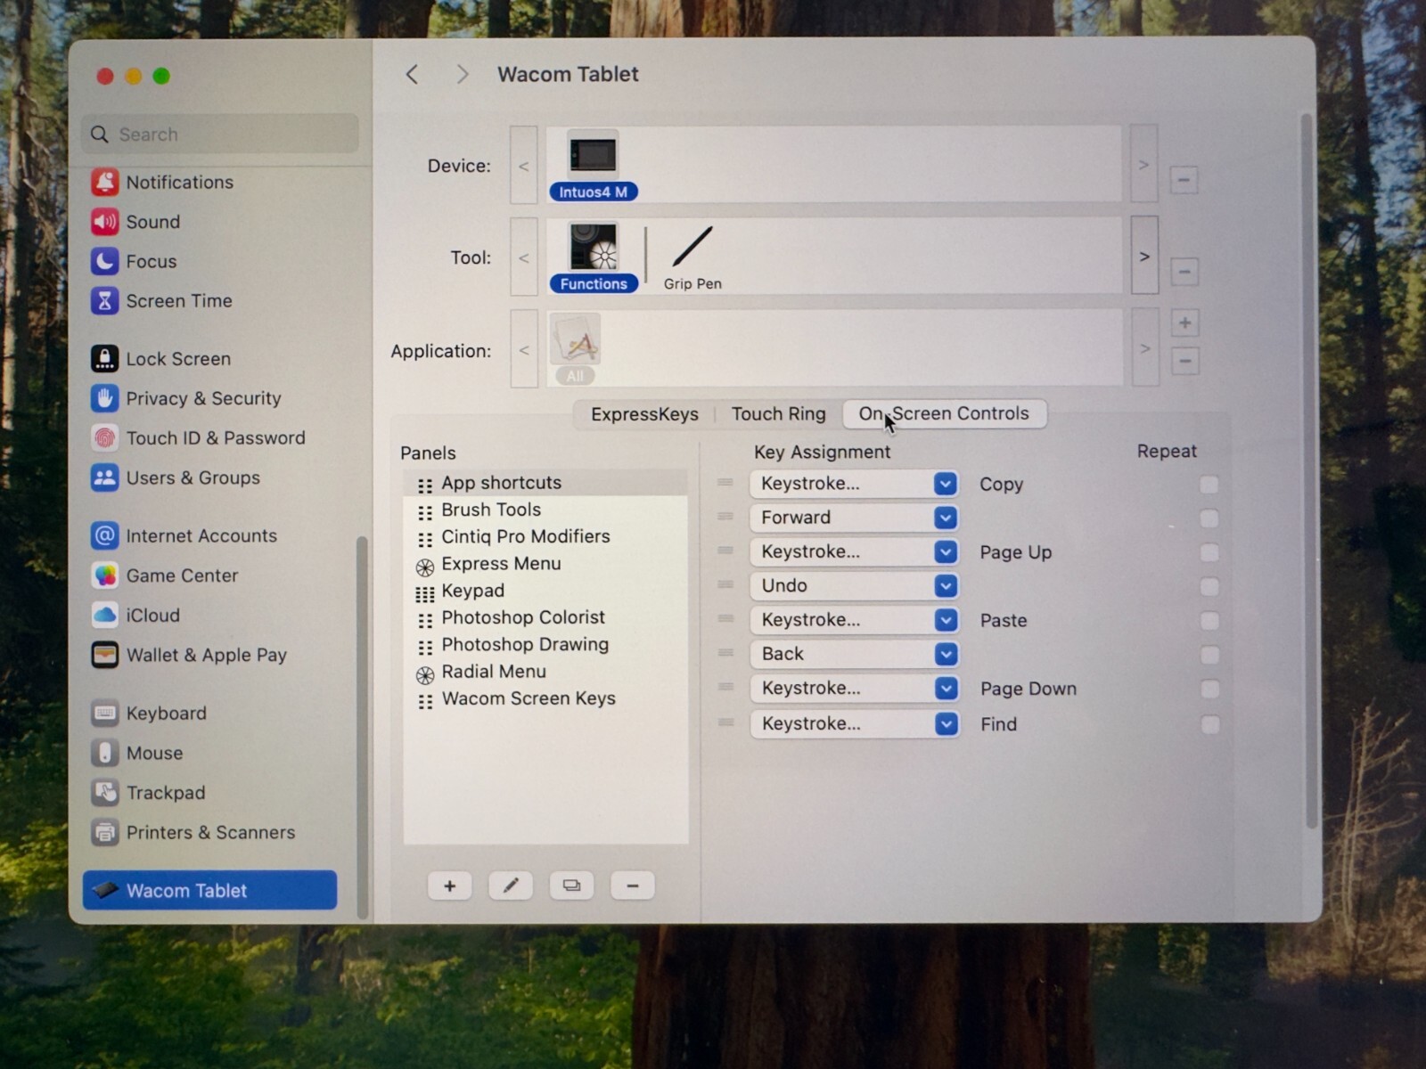The width and height of the screenshot is (1426, 1069).
Task: Select Express Menu panel
Action: [545, 564]
